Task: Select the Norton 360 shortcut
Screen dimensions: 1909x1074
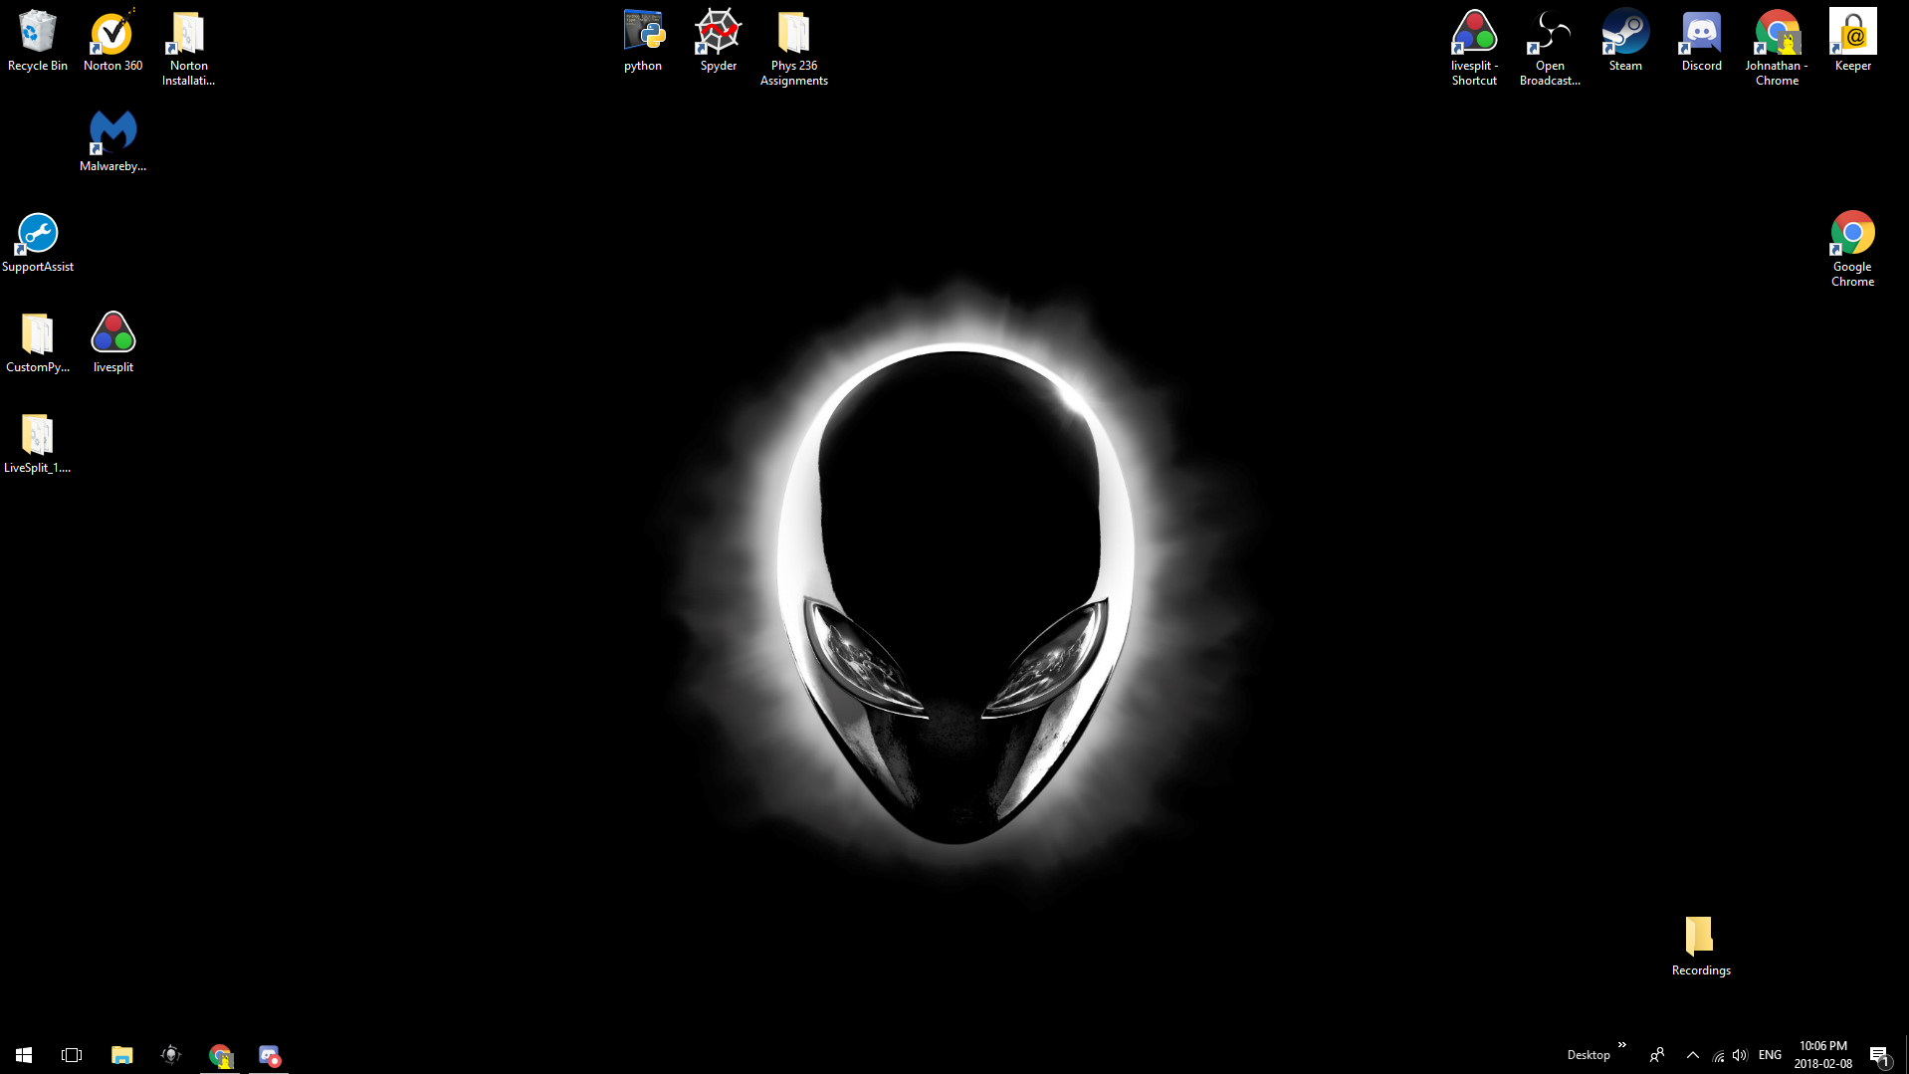Action: (112, 41)
